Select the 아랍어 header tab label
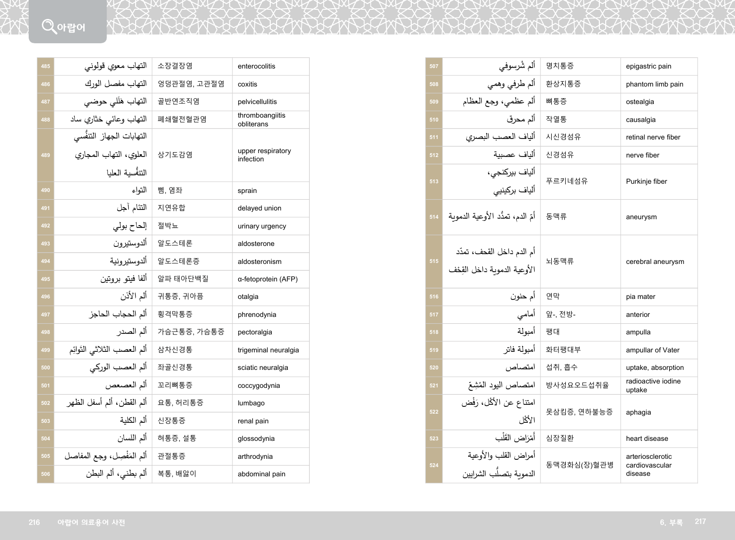This screenshot has height=540, width=735. [x=71, y=28]
